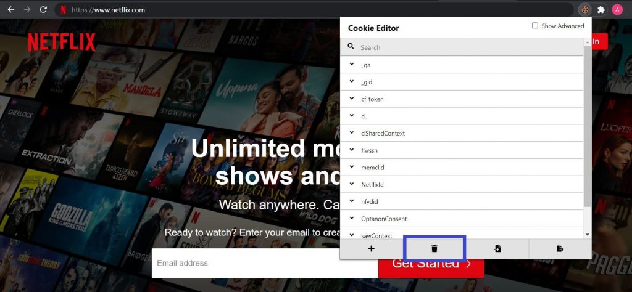The image size is (632, 292).
Task: Reload the page with refresh icon
Action: pos(43,10)
